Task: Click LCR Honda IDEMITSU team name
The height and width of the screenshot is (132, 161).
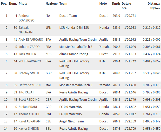Action: click(x=74, y=28)
